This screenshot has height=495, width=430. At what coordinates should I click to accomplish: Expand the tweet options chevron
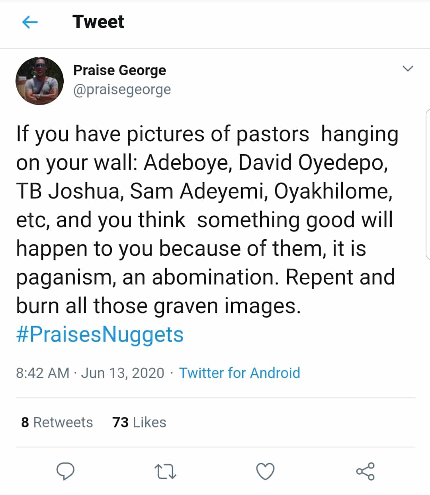(x=408, y=69)
